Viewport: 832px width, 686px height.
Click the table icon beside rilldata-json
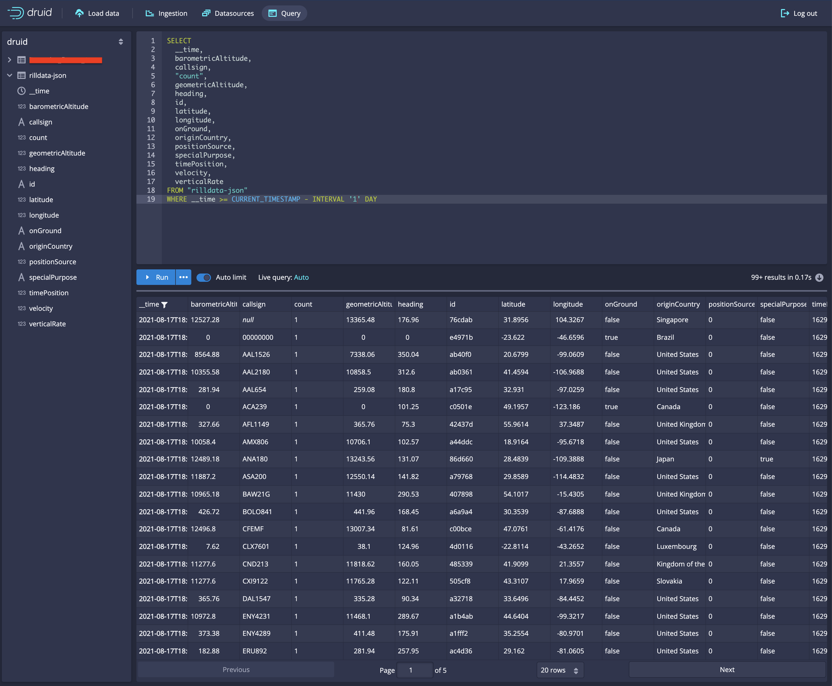[21, 76]
